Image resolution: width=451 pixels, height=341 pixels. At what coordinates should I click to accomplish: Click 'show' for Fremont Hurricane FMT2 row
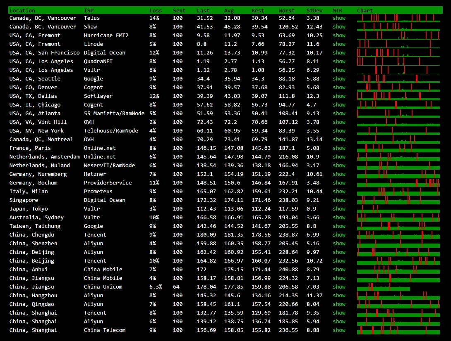pyautogui.click(x=339, y=36)
